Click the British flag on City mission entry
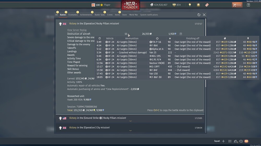The image size is (261, 146). point(64,128)
